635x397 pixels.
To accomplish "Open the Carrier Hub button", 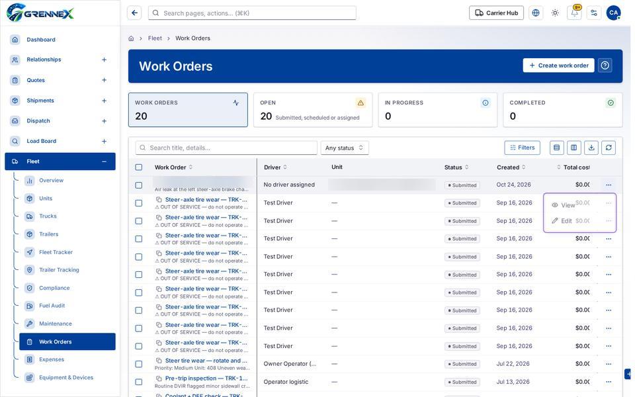I will (496, 13).
